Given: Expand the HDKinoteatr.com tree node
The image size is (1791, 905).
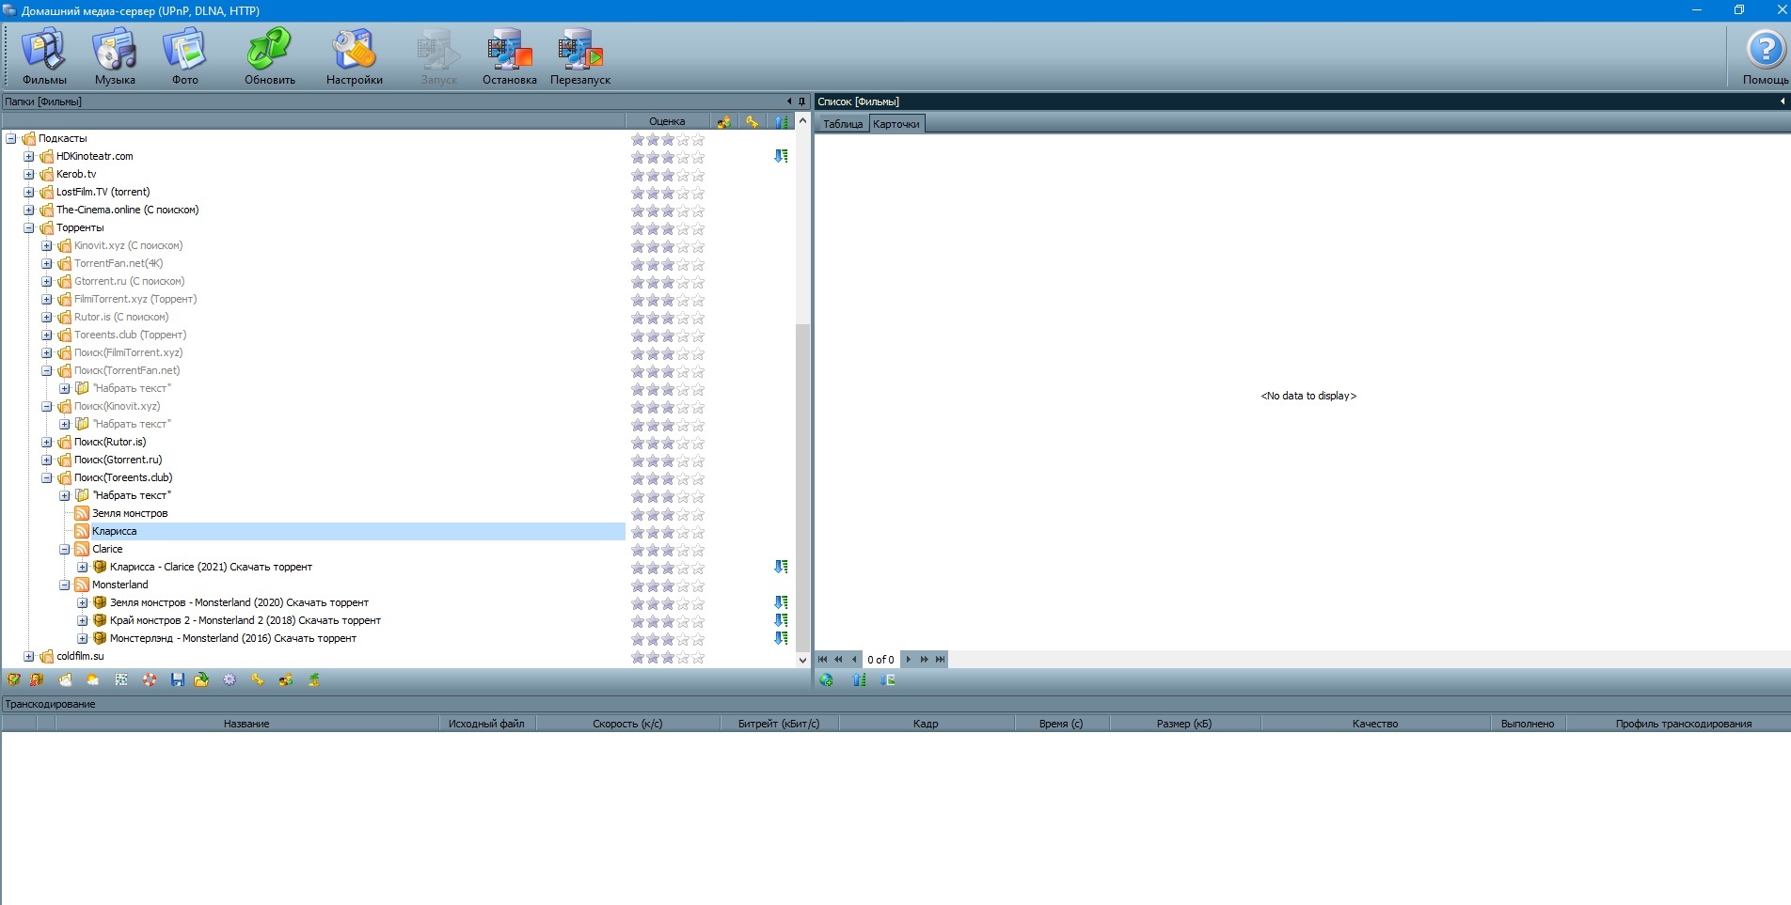Looking at the screenshot, I should (x=28, y=157).
